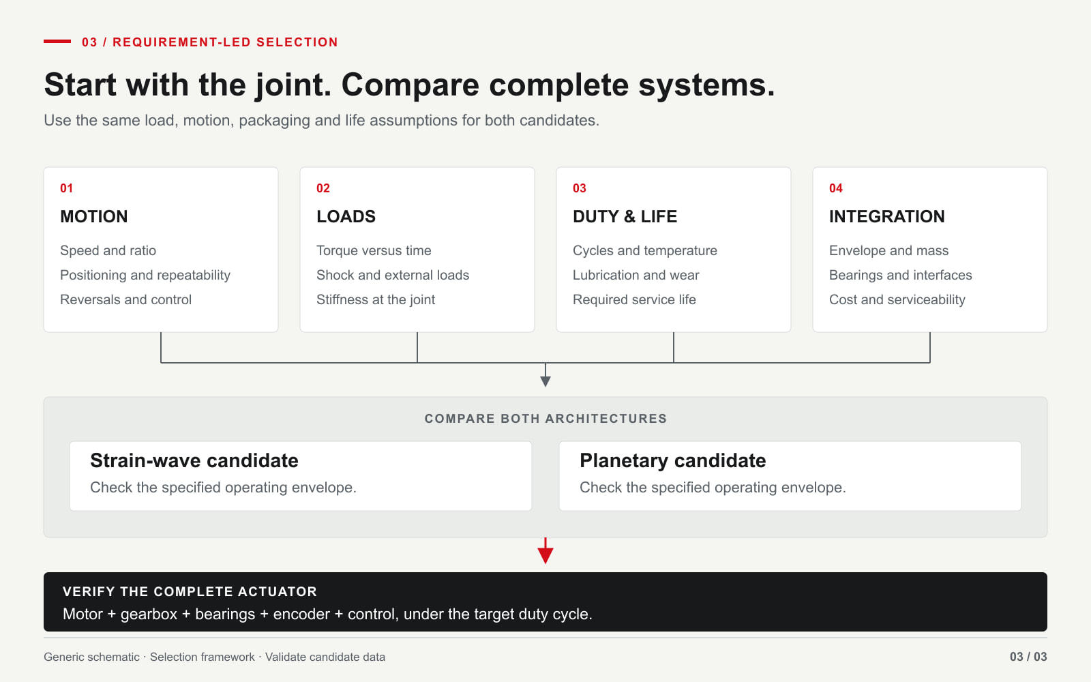Screen dimensions: 1091x682
Task: Click 'Bearings and interfaces' line
Action: (x=900, y=276)
